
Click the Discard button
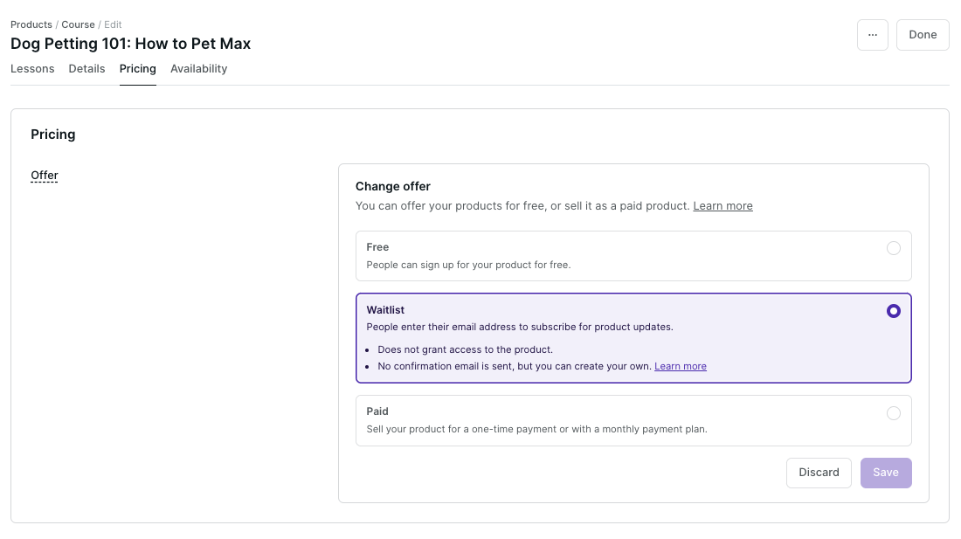819,473
